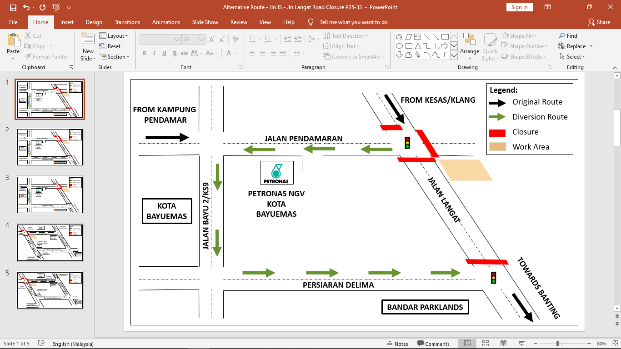Expand the Select dropdown in Editing
Viewport: 621px width, 349px height.
click(572, 57)
